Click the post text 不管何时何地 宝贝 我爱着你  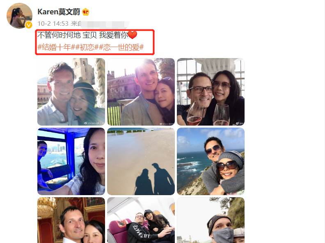coord(82,35)
